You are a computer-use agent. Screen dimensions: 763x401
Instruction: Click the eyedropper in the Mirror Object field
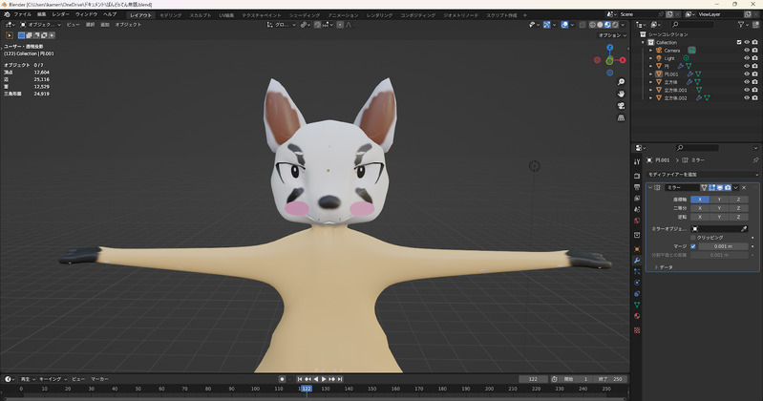pyautogui.click(x=744, y=229)
